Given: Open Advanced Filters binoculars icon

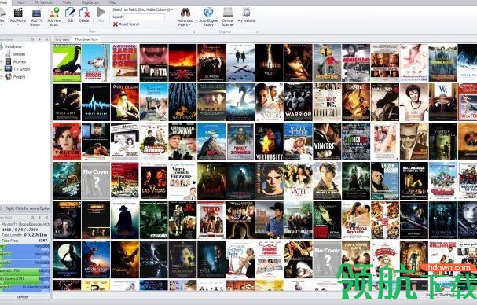Looking at the screenshot, I should (185, 13).
